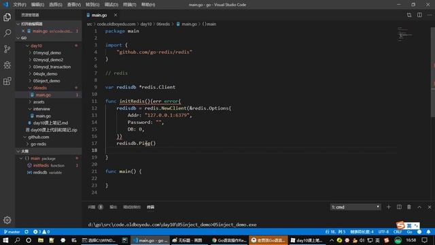Image resolution: width=435 pixels, height=245 pixels.
Task: Open the Sogou input method indicator
Action: click(408, 225)
